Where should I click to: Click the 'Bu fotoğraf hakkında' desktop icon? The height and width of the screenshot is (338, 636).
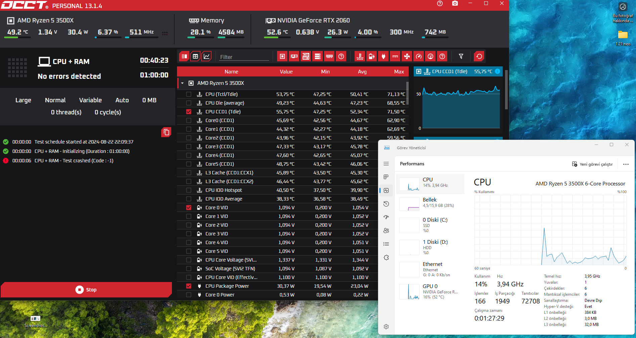point(623,13)
